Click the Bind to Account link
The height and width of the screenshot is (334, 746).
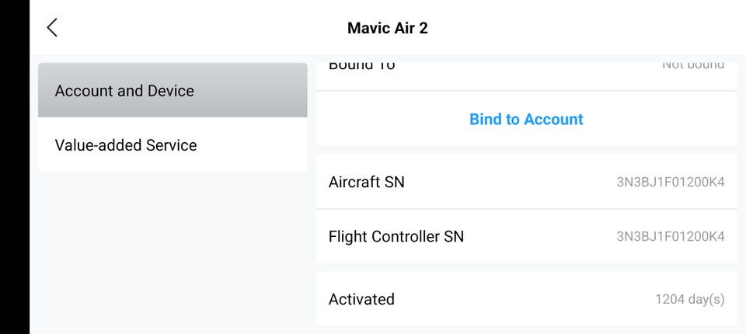click(526, 119)
